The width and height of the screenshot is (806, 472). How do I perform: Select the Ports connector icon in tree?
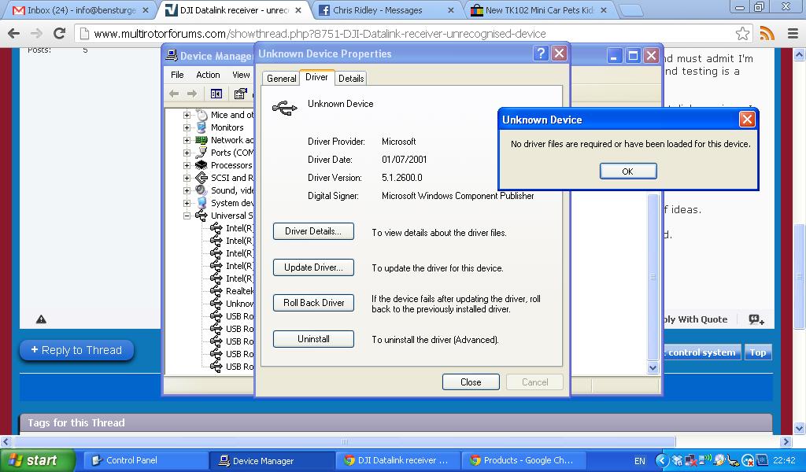pos(201,152)
